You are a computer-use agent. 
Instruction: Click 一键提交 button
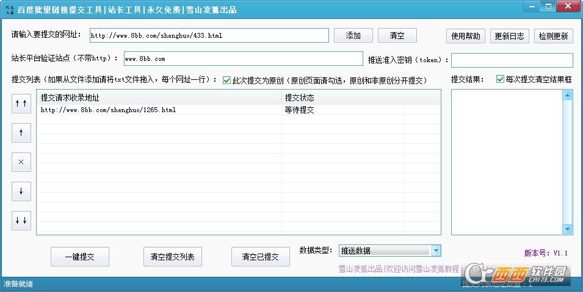tap(80, 257)
